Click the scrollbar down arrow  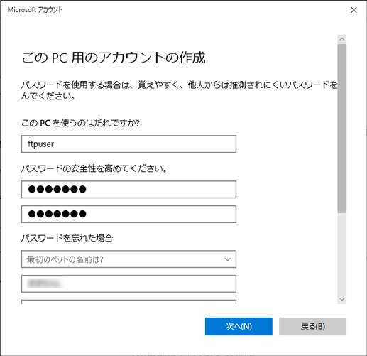click(x=342, y=300)
